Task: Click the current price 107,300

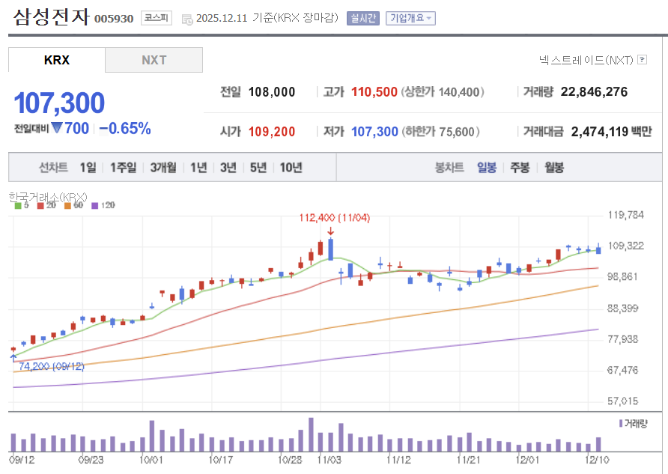Action: pos(59,103)
